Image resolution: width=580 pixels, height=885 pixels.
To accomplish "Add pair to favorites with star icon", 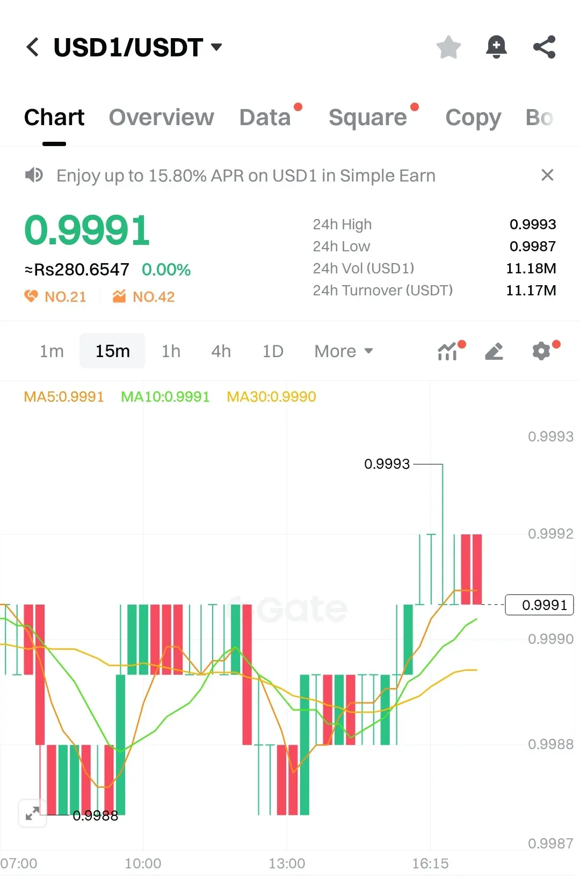I will (448, 47).
